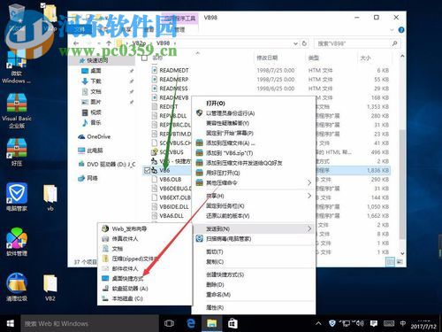Viewport: 442px width, 332px height.
Task: Click Task View button in taskbar
Action: tap(169, 323)
